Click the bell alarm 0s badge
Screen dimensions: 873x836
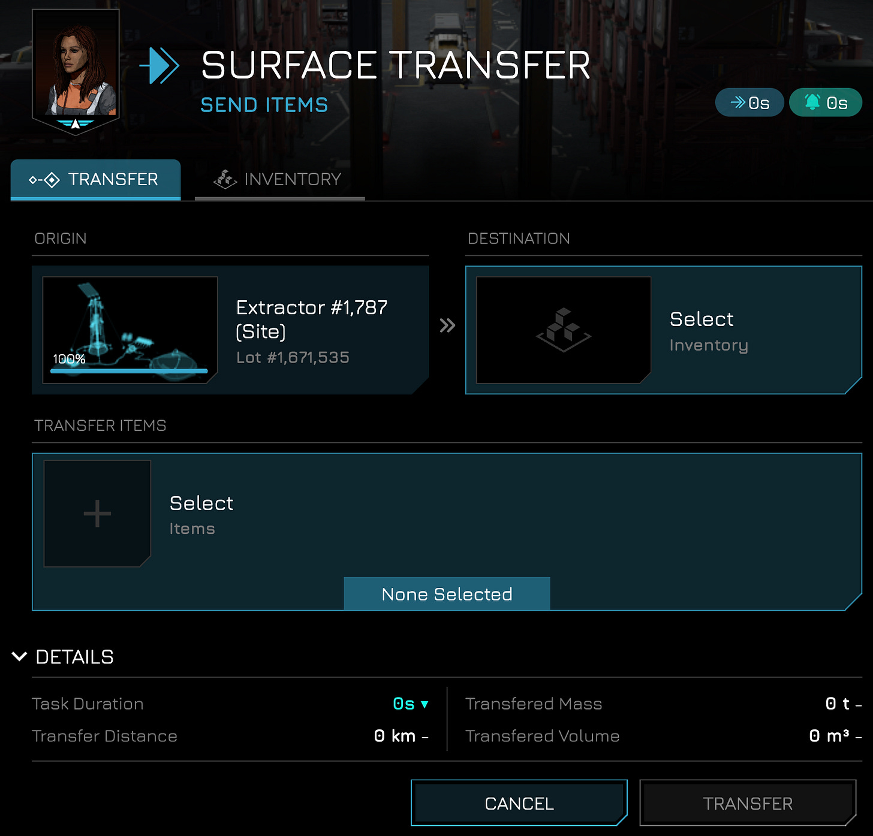coord(825,102)
